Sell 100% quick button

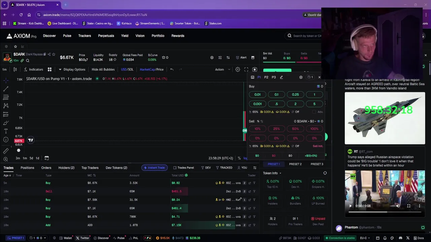[314, 129]
